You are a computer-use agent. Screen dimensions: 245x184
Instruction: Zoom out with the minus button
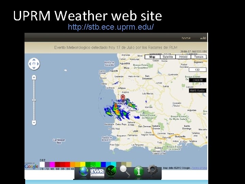34,122
